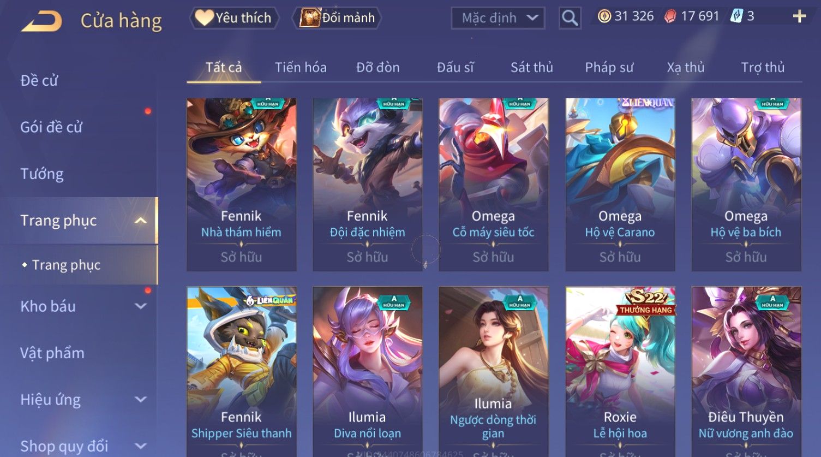The image size is (821, 457).
Task: Tap the red gem currency icon
Action: 670,16
